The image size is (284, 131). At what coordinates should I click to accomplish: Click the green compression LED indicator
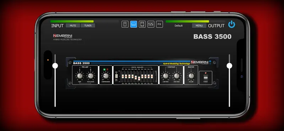[x=104, y=69]
